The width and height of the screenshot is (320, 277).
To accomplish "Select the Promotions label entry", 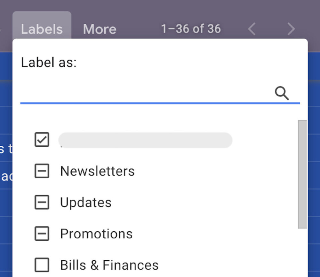I will click(x=96, y=234).
